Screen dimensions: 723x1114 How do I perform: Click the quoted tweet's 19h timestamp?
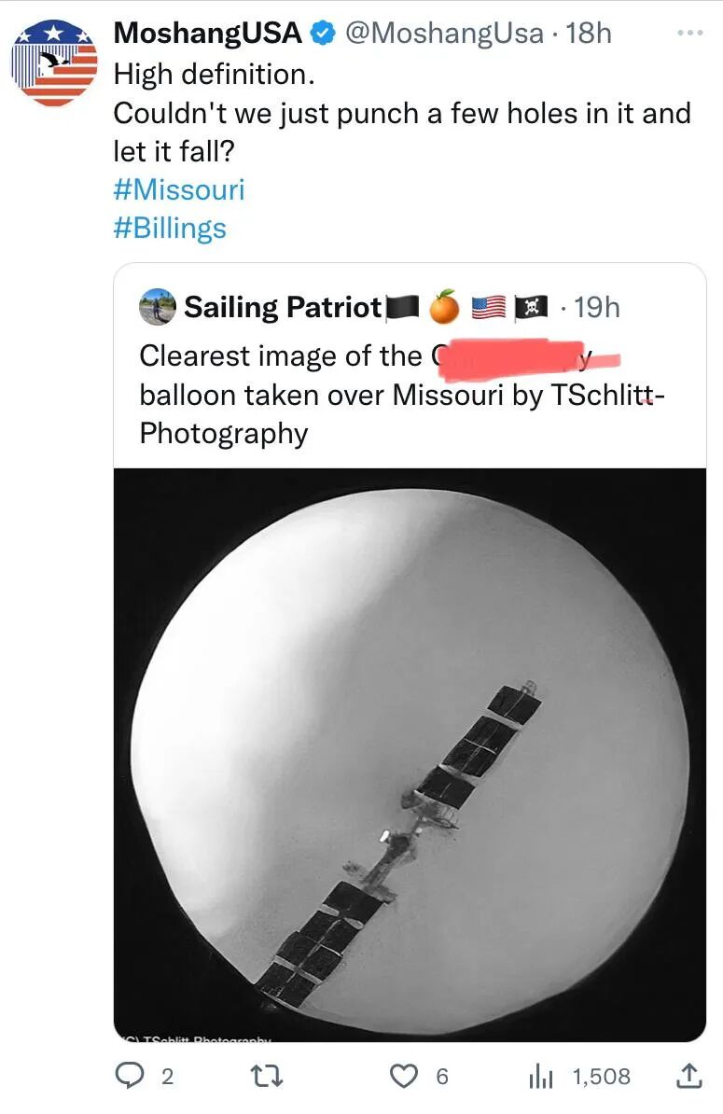pyautogui.click(x=597, y=307)
